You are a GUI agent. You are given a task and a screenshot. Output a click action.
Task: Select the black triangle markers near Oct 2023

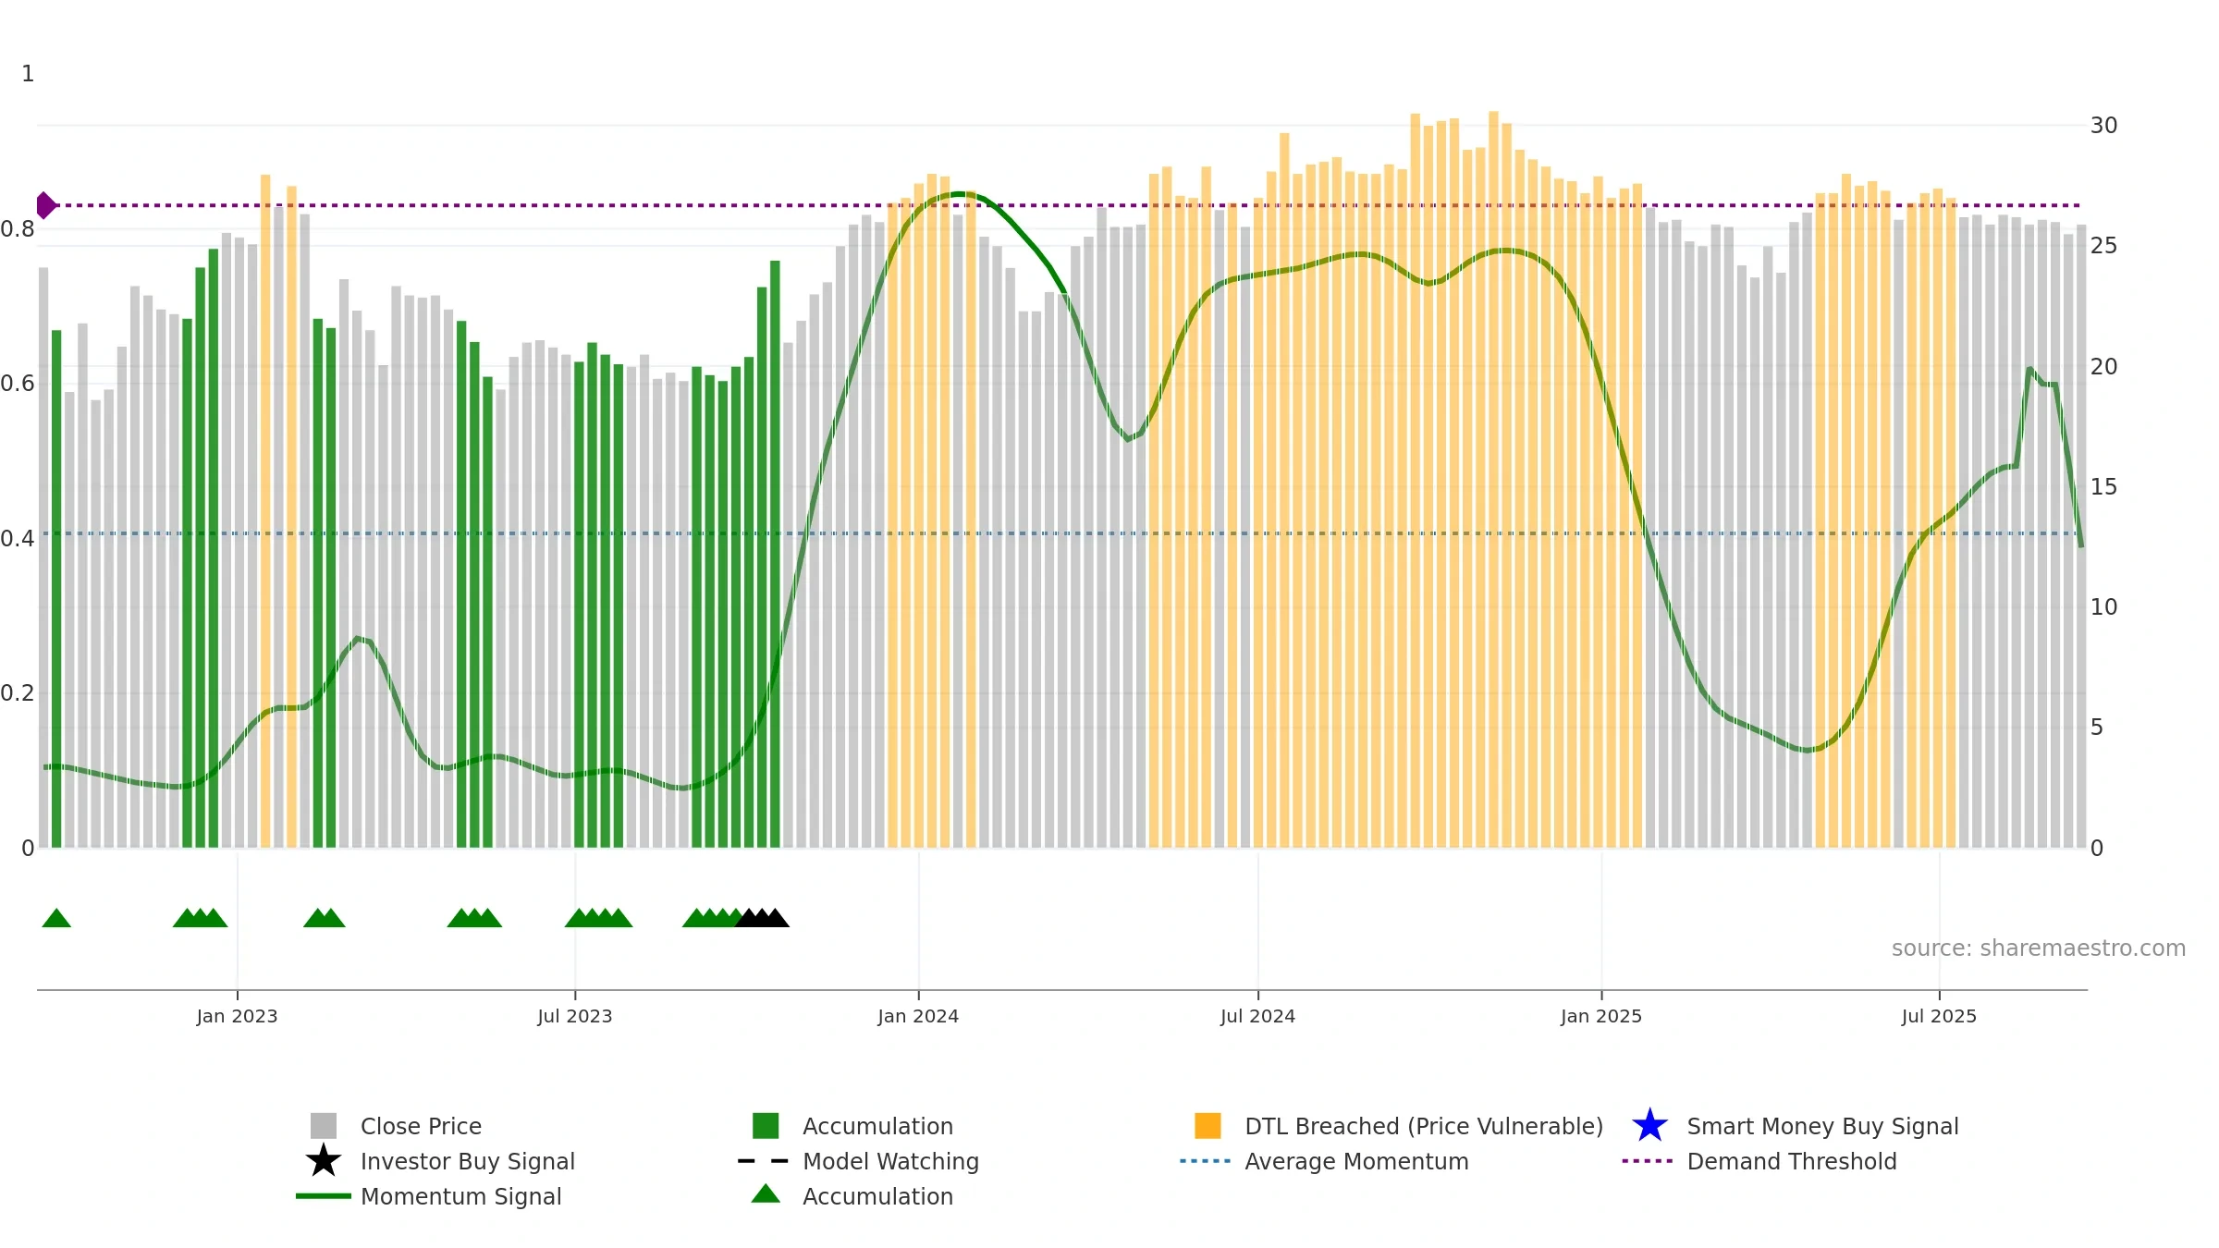pyautogui.click(x=762, y=918)
